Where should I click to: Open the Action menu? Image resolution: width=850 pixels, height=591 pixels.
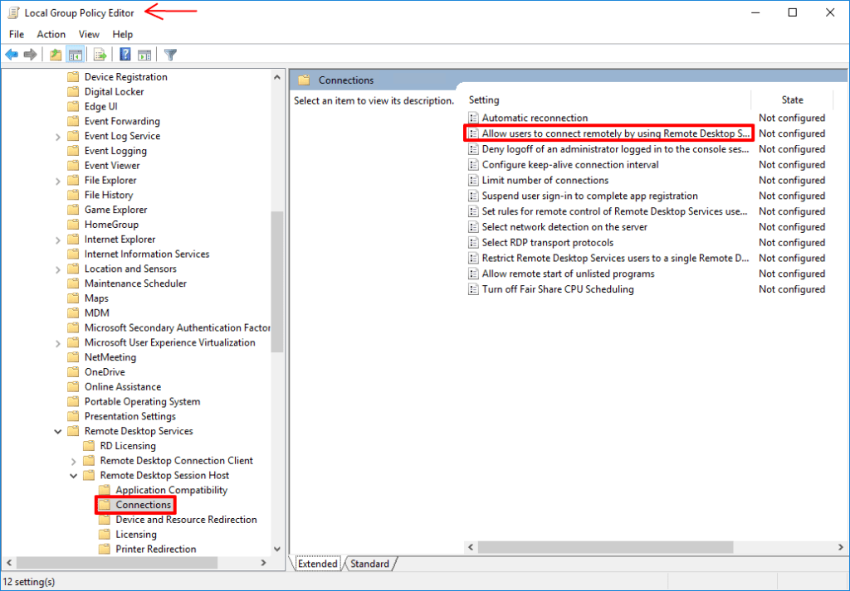(51, 34)
